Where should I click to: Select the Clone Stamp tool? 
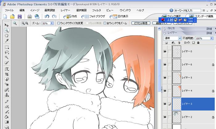coord(6,95)
